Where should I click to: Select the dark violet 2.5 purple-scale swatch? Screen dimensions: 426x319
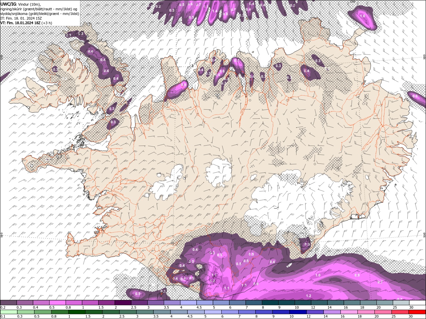[139, 303]
